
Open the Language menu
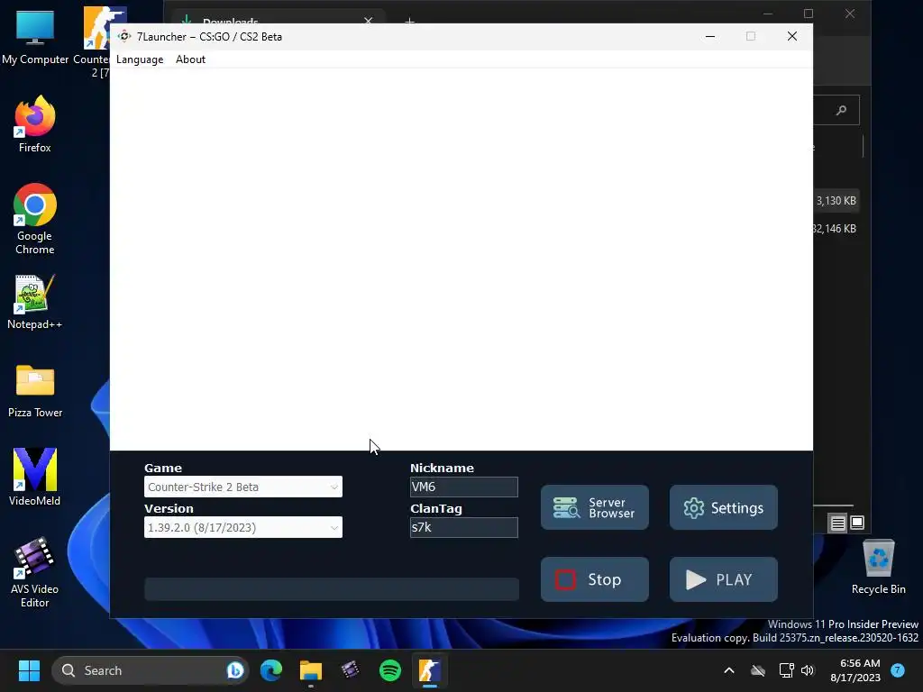pyautogui.click(x=140, y=59)
